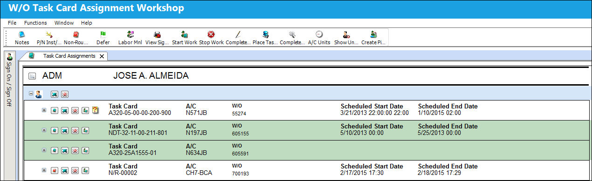Click employee name JOSE A. ALMEIDA
The image size is (592, 181).
[151, 76]
